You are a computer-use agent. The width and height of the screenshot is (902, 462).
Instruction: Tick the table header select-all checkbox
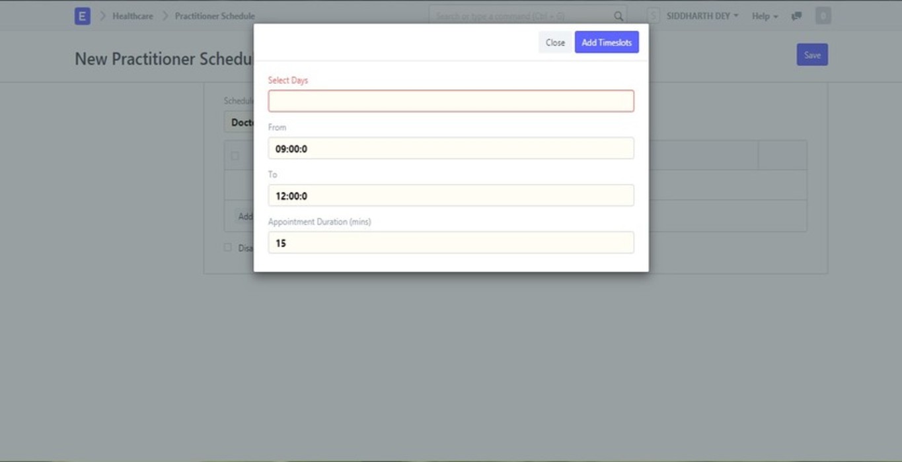(235, 156)
